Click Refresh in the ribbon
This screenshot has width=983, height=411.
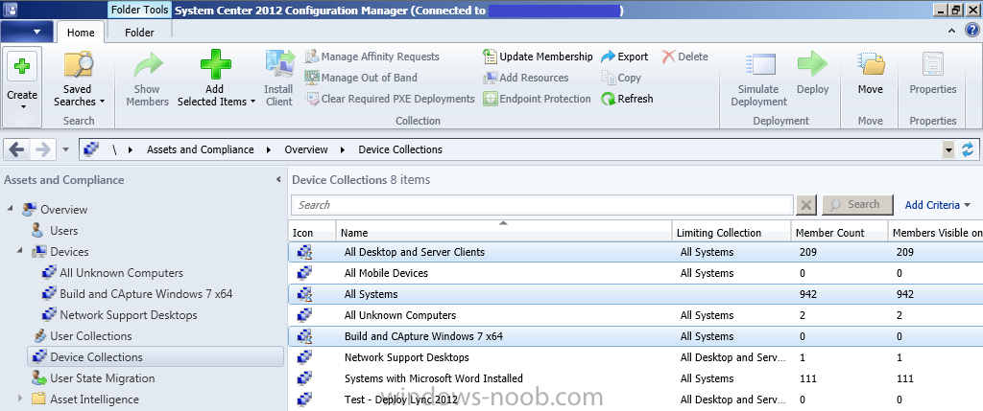(628, 99)
